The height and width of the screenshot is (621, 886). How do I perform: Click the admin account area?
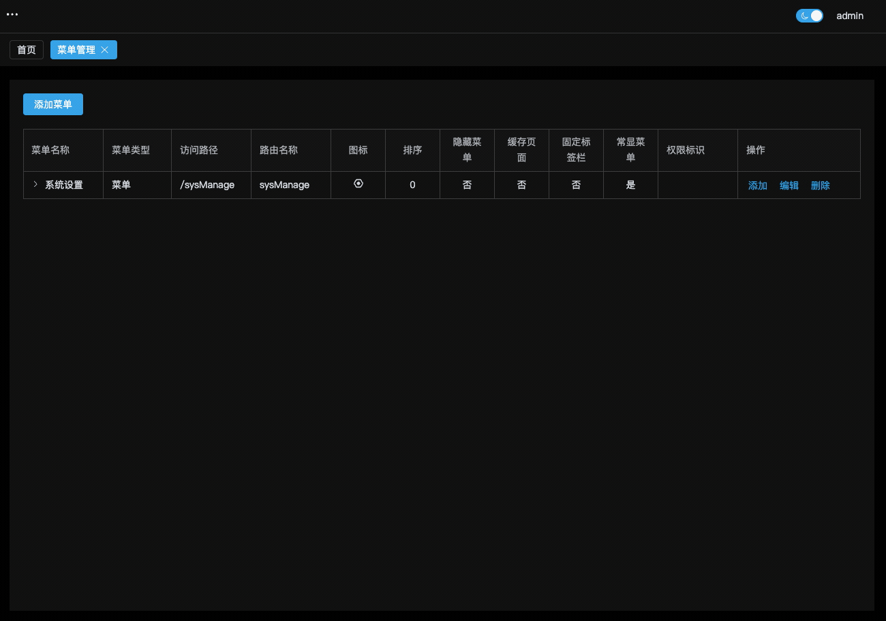pos(849,16)
